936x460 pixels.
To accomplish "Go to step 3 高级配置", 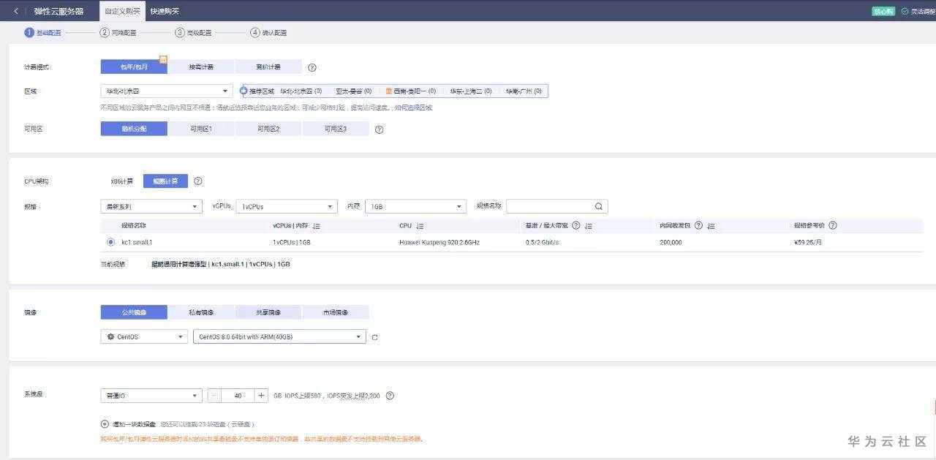I will [x=194, y=33].
